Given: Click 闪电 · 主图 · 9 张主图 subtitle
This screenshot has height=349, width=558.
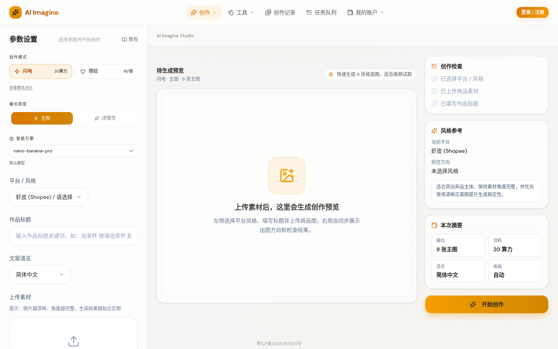Looking at the screenshot, I should coord(178,79).
